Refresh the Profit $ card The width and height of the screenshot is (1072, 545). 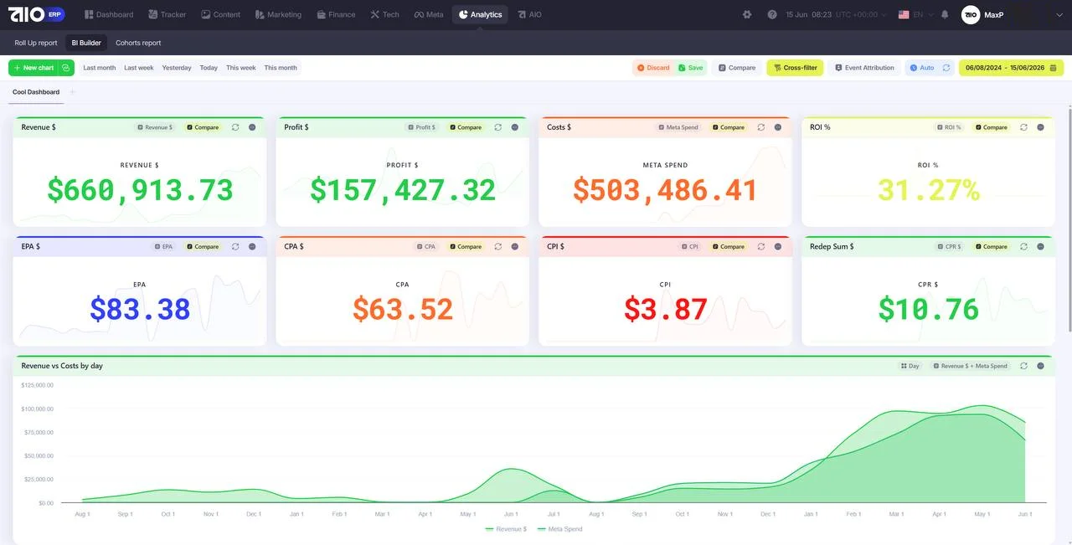(498, 127)
